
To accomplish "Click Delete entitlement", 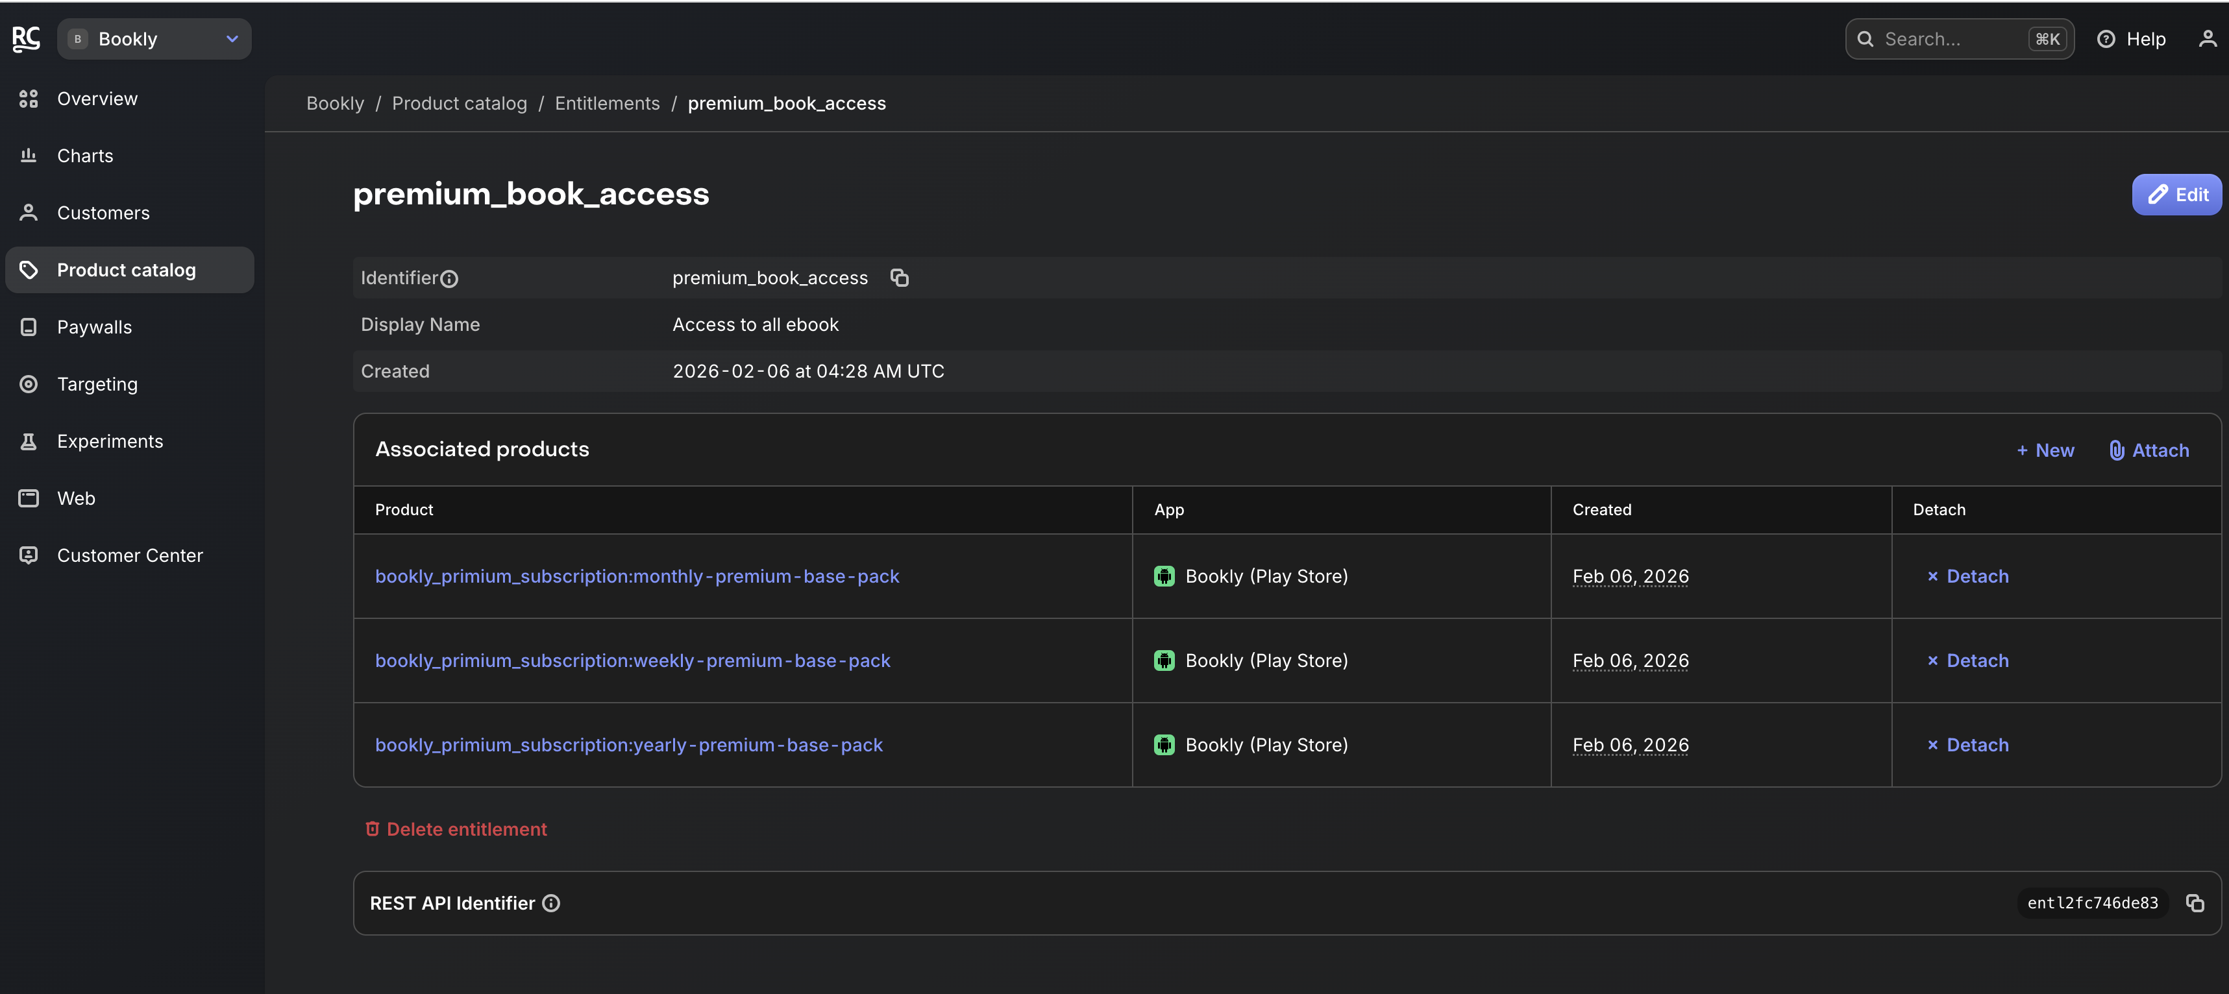I will (455, 829).
